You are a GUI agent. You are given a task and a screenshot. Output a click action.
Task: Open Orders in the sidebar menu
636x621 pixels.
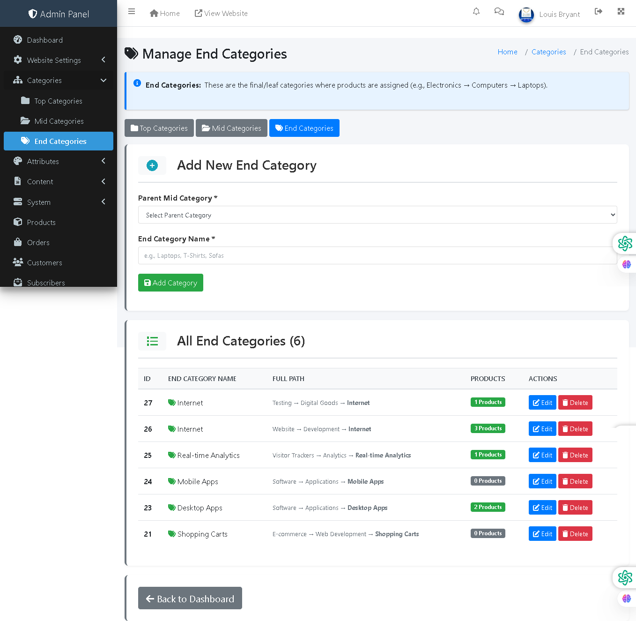[x=38, y=242]
